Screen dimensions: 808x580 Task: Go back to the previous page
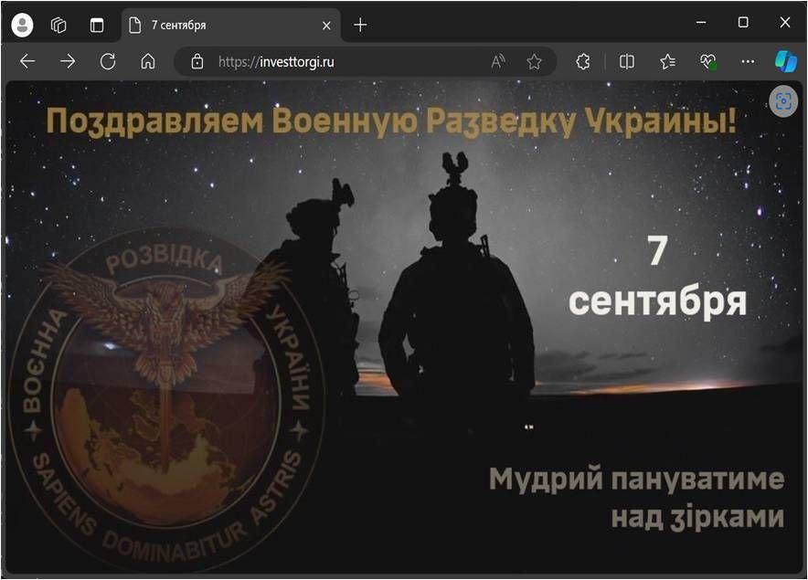click(27, 62)
